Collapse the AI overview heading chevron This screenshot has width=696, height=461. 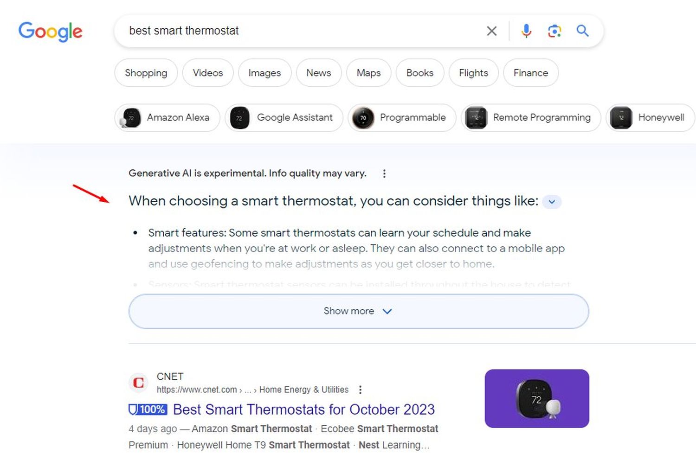(x=552, y=202)
